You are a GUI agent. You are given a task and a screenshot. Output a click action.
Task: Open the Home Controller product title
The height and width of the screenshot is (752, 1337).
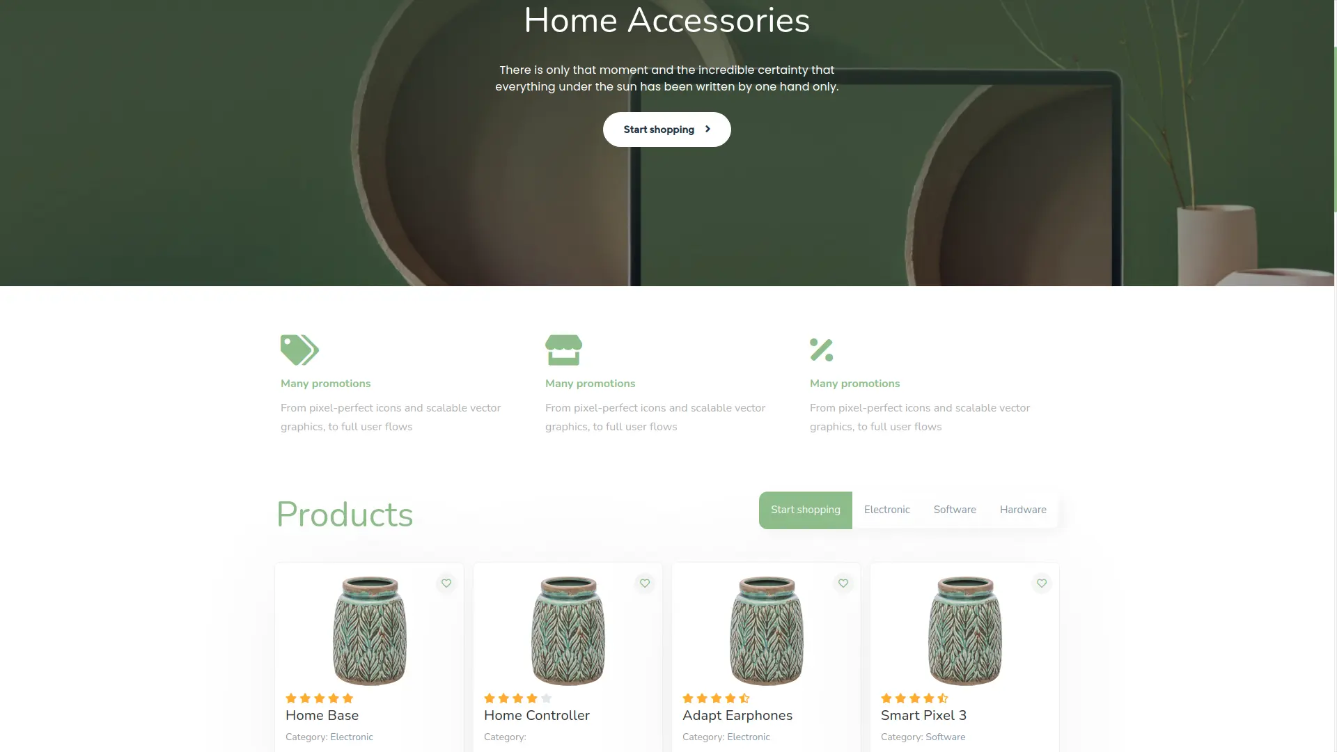click(x=537, y=716)
